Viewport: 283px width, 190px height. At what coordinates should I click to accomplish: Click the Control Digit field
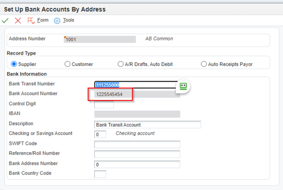(104, 104)
